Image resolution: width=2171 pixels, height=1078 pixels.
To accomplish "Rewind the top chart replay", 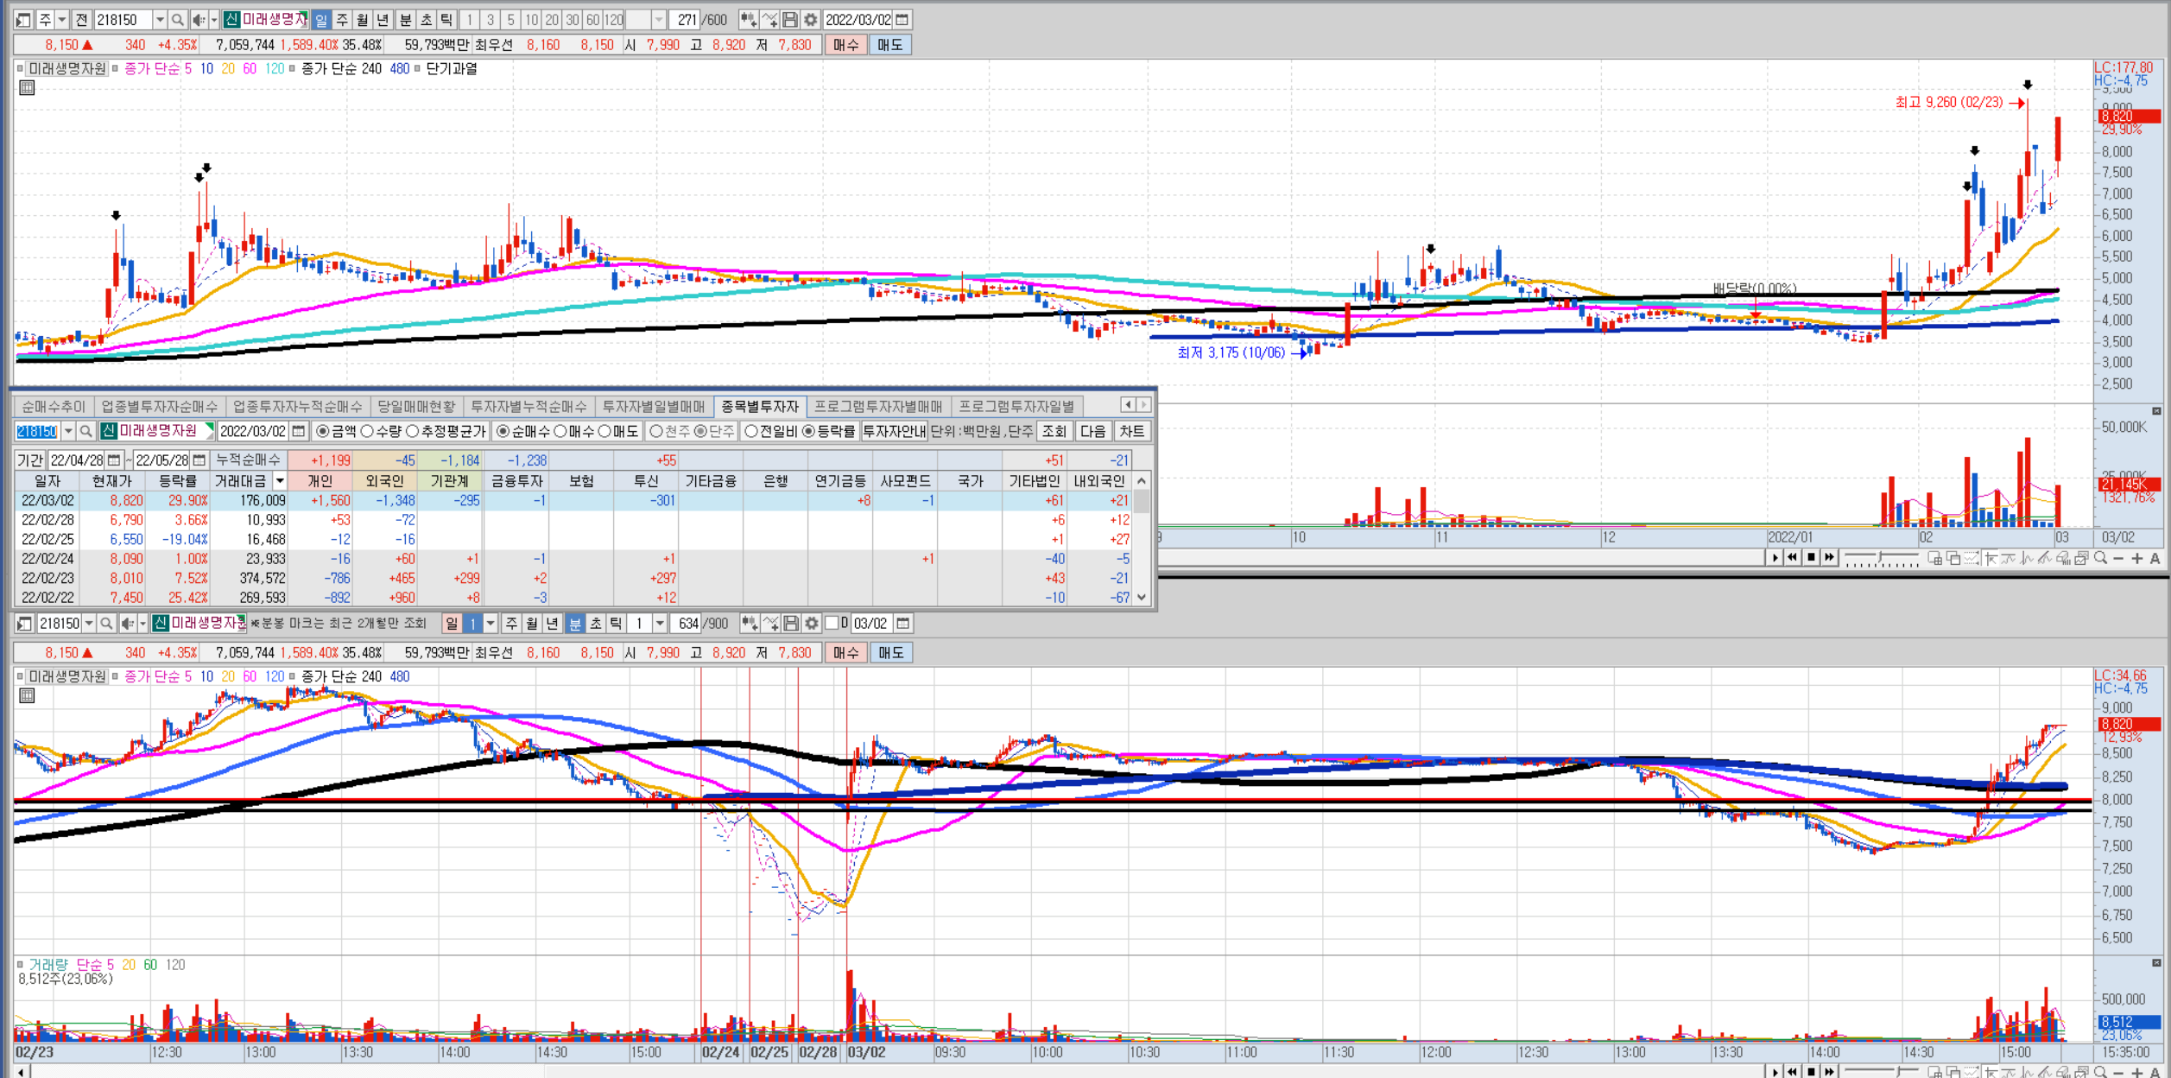I will point(1793,558).
